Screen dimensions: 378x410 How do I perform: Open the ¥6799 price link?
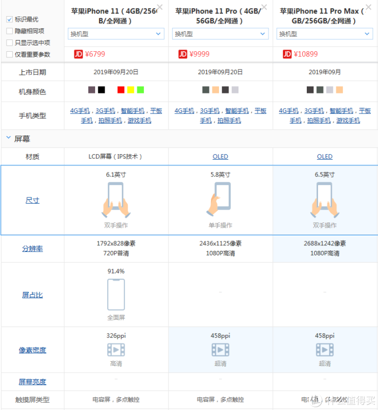[x=95, y=54]
